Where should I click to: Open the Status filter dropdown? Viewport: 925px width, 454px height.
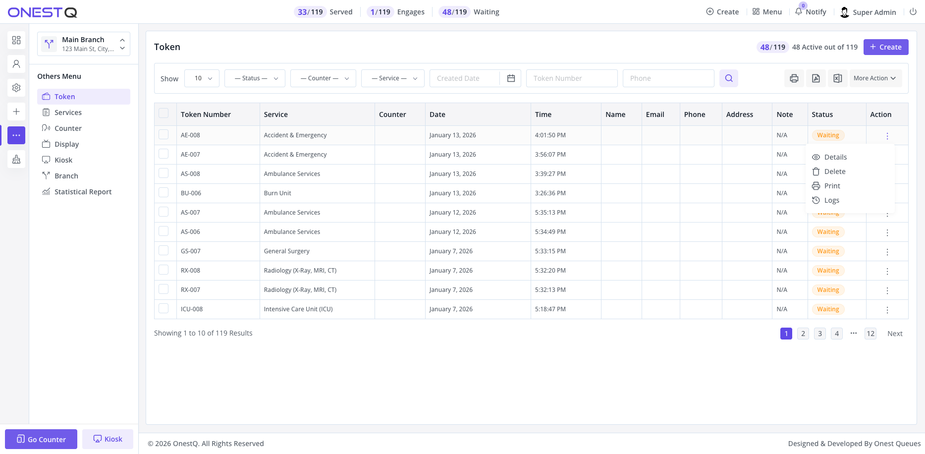[x=255, y=78]
